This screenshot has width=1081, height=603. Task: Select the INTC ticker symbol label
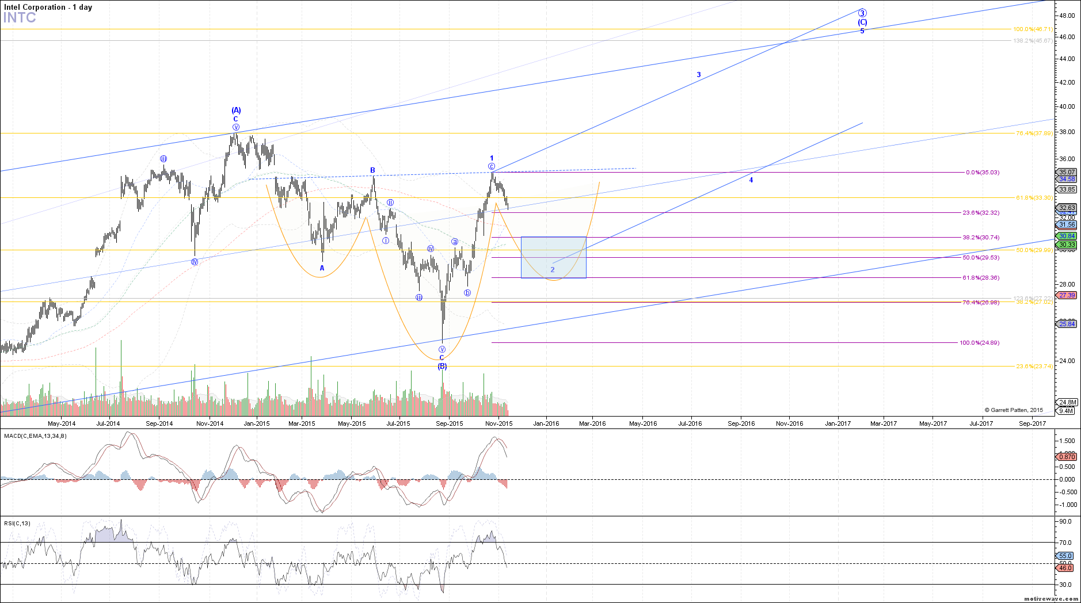tap(20, 18)
